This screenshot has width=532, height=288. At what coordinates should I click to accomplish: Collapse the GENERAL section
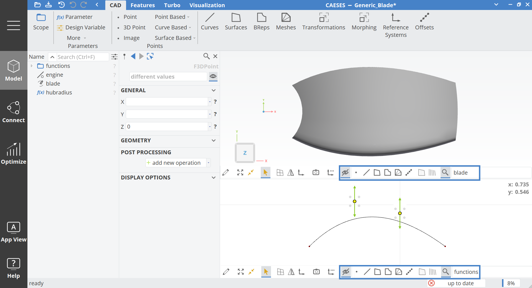pos(213,90)
